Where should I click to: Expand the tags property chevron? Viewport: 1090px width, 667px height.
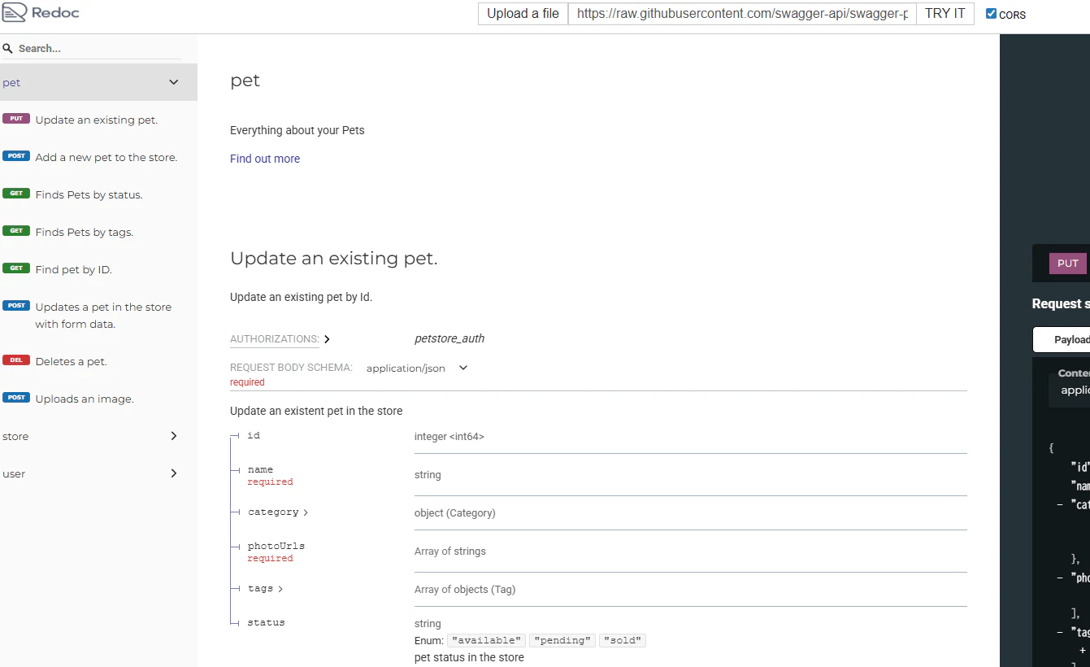pyautogui.click(x=280, y=588)
